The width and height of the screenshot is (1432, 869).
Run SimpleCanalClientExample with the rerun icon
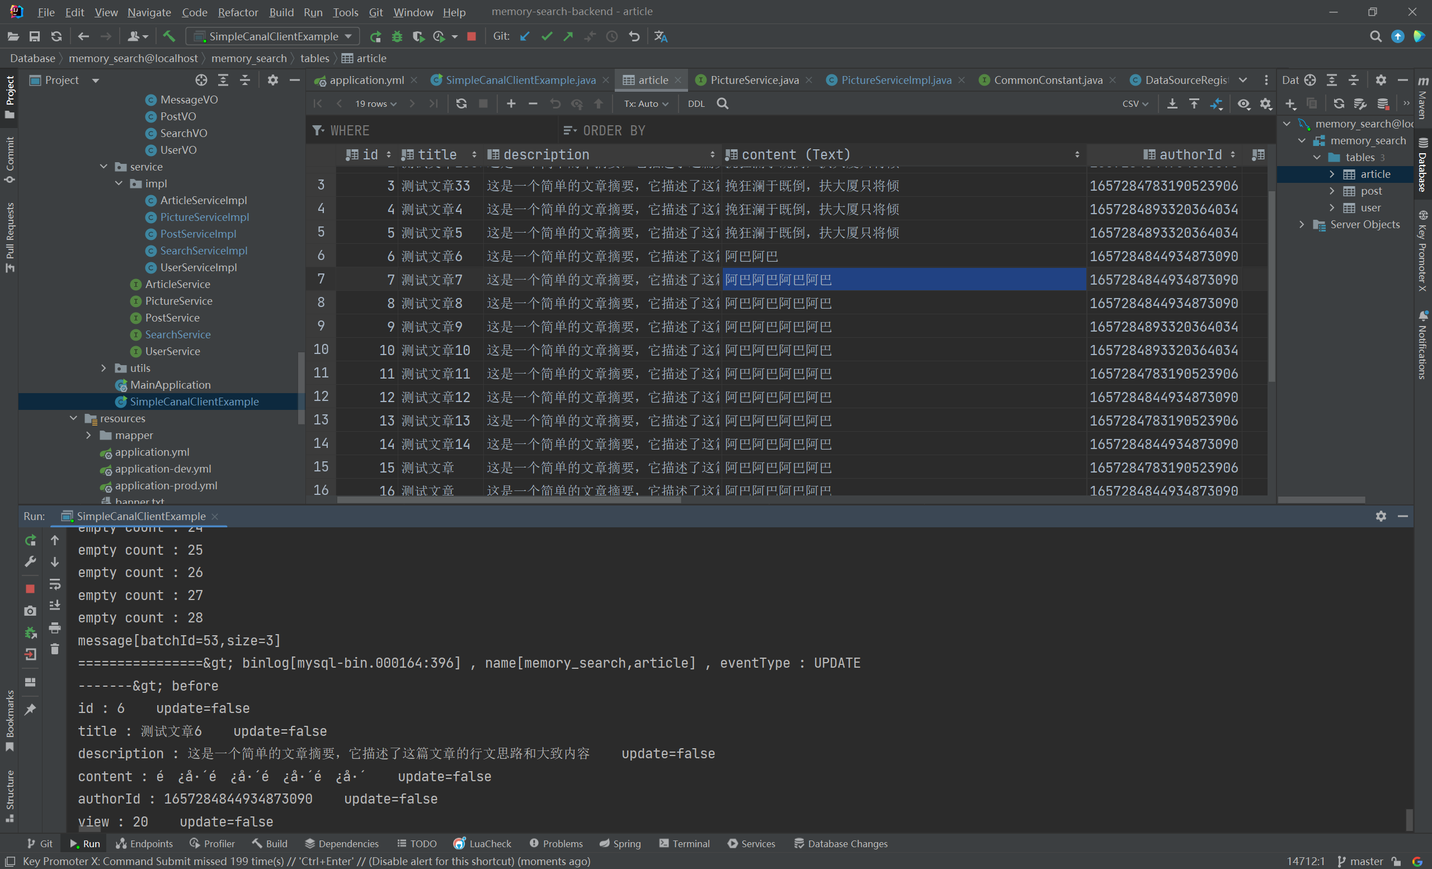[375, 36]
